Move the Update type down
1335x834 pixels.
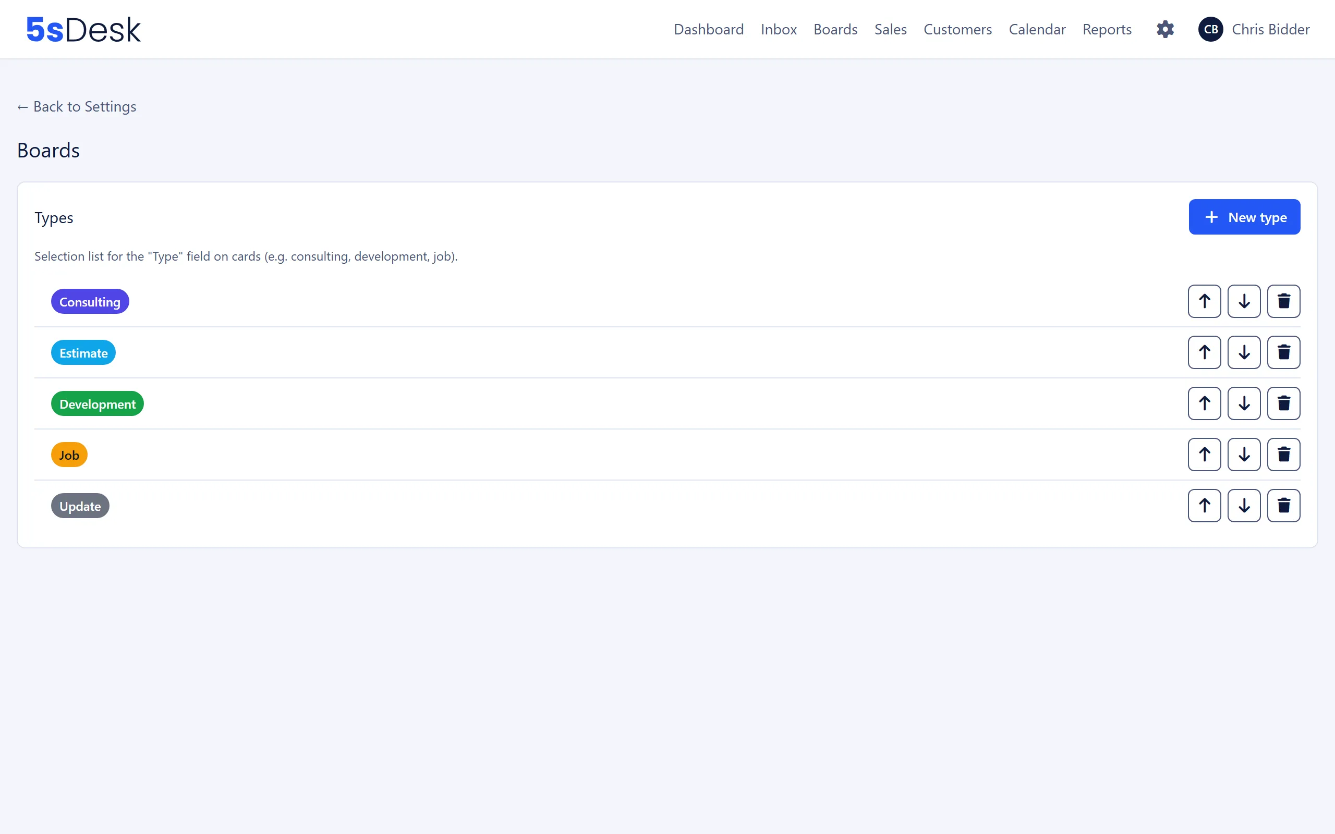(x=1244, y=505)
